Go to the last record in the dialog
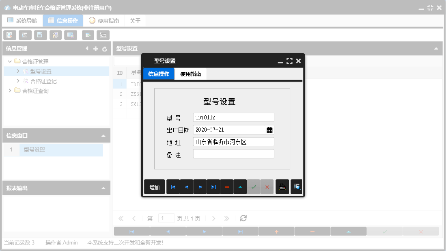The width and height of the screenshot is (446, 251). point(213,186)
